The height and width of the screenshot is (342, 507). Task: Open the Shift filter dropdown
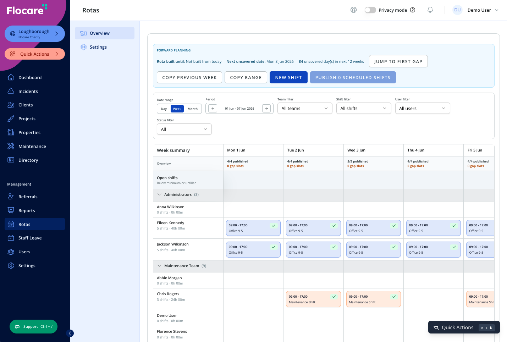click(x=364, y=108)
